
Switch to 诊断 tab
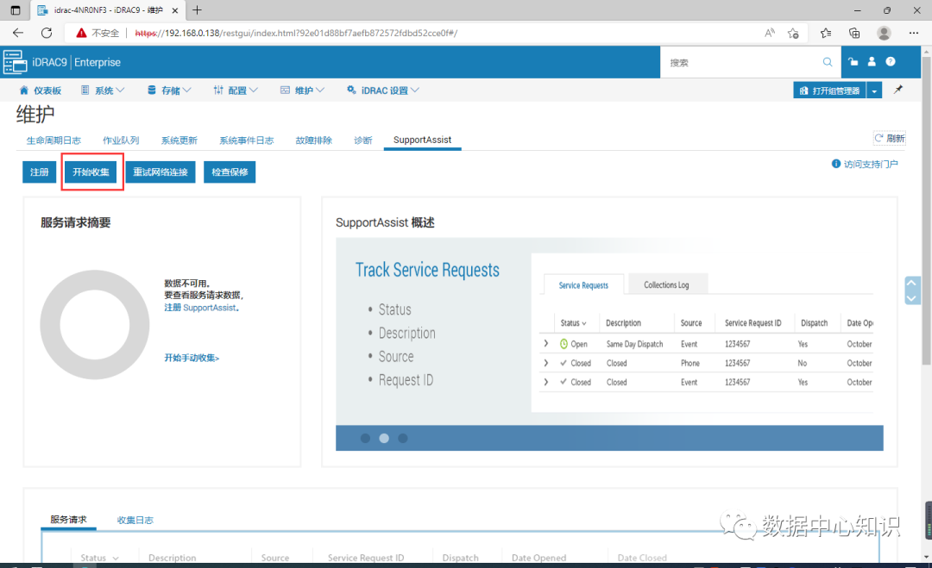point(363,140)
